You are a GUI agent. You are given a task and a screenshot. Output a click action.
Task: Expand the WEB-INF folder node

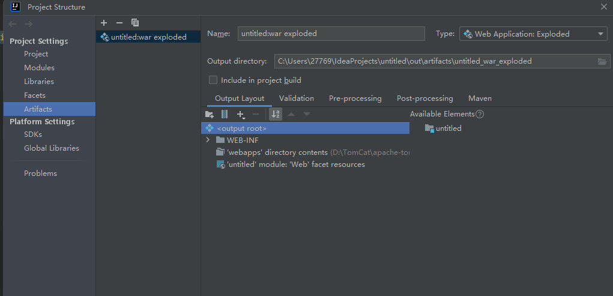click(208, 140)
